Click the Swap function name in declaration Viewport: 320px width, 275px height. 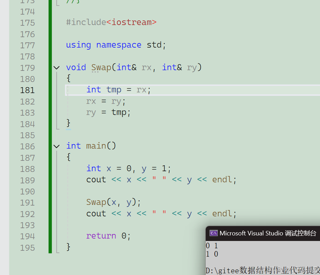coord(101,67)
